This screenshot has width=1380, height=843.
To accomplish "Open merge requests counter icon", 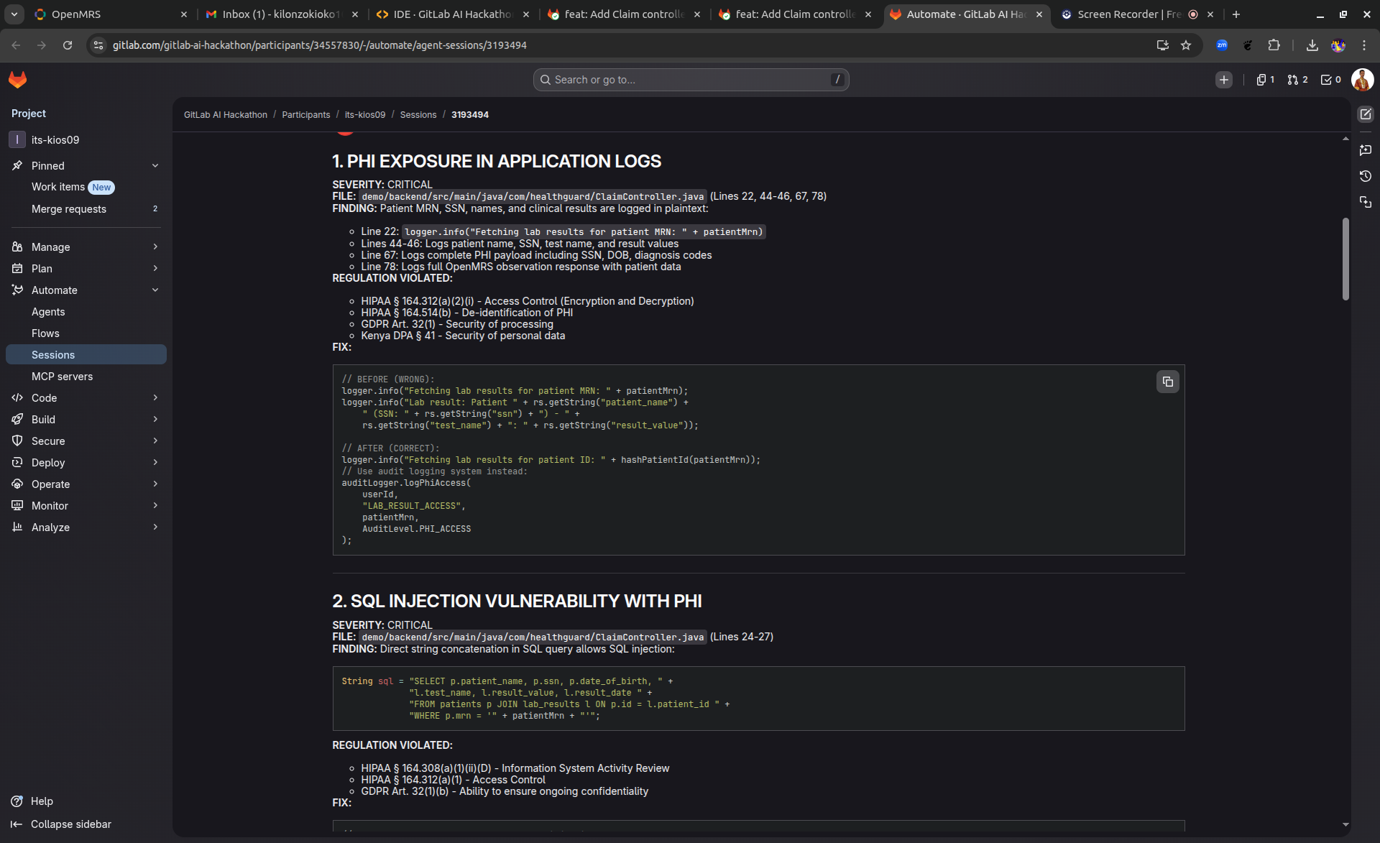I will [x=1297, y=80].
